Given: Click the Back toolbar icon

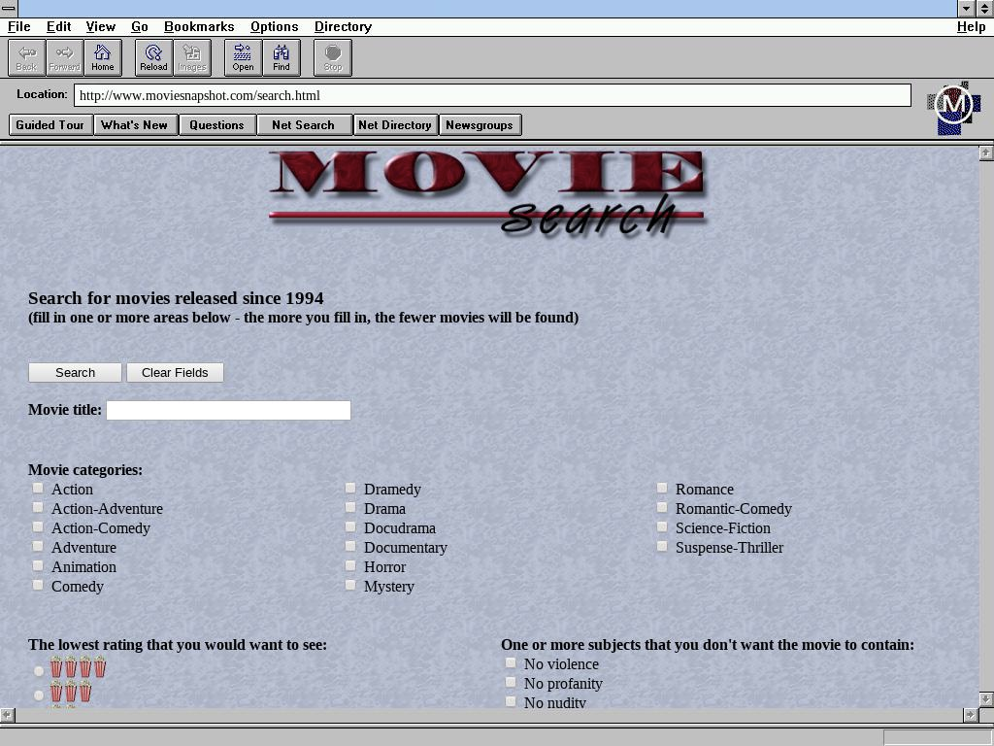Looking at the screenshot, I should (26, 57).
